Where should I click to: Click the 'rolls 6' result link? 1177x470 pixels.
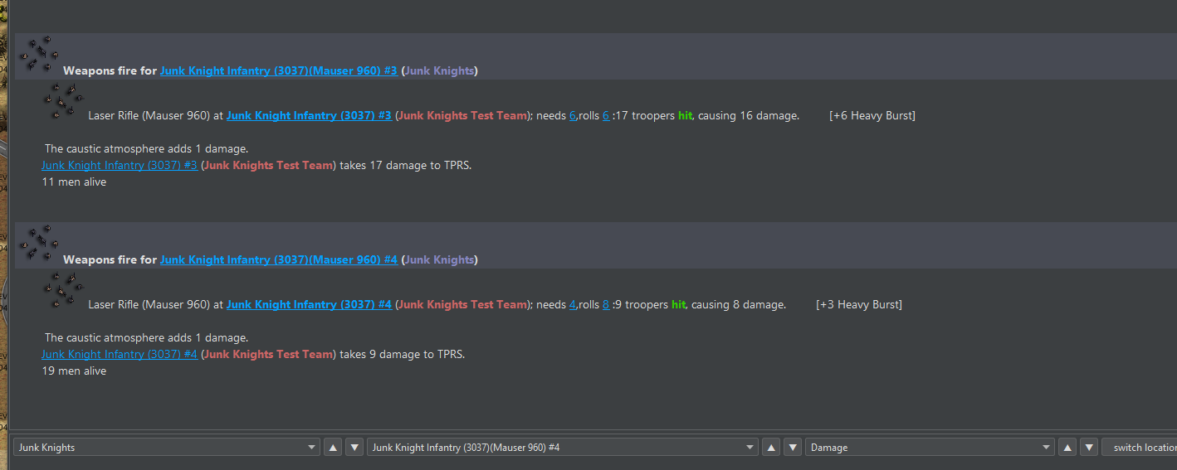coord(606,116)
